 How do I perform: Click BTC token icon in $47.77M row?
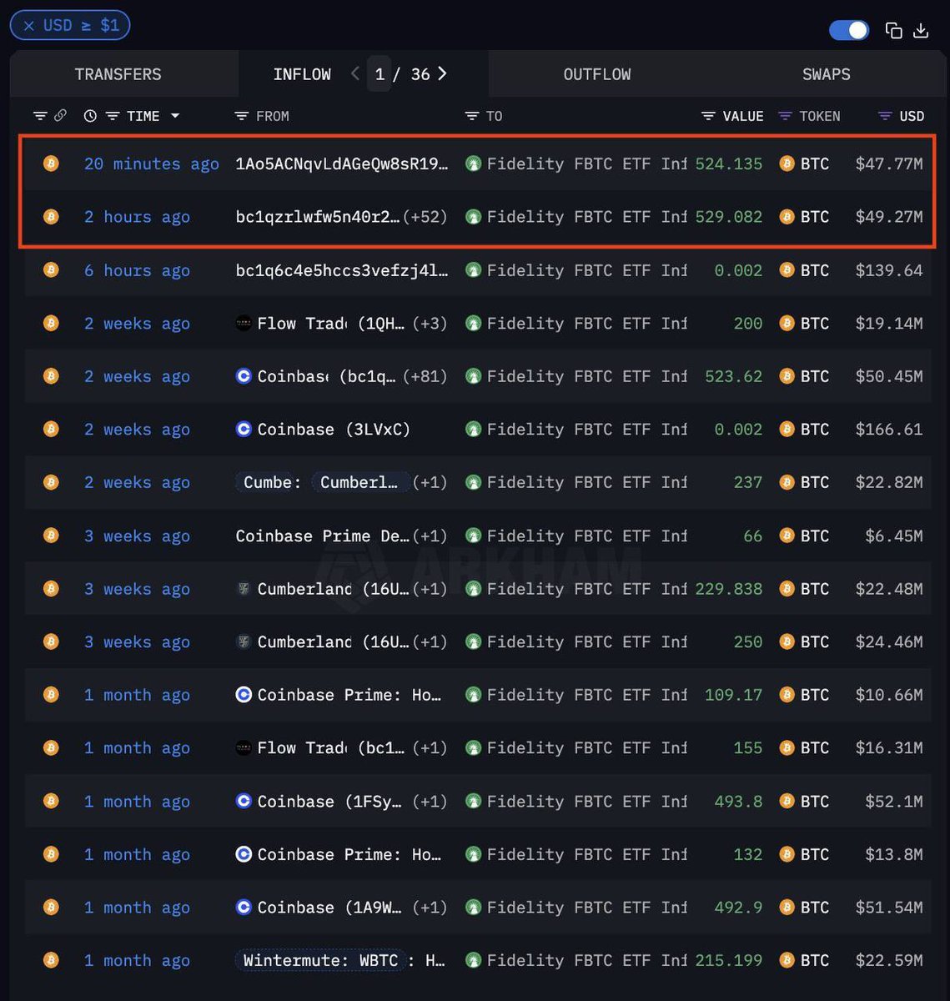tap(787, 163)
